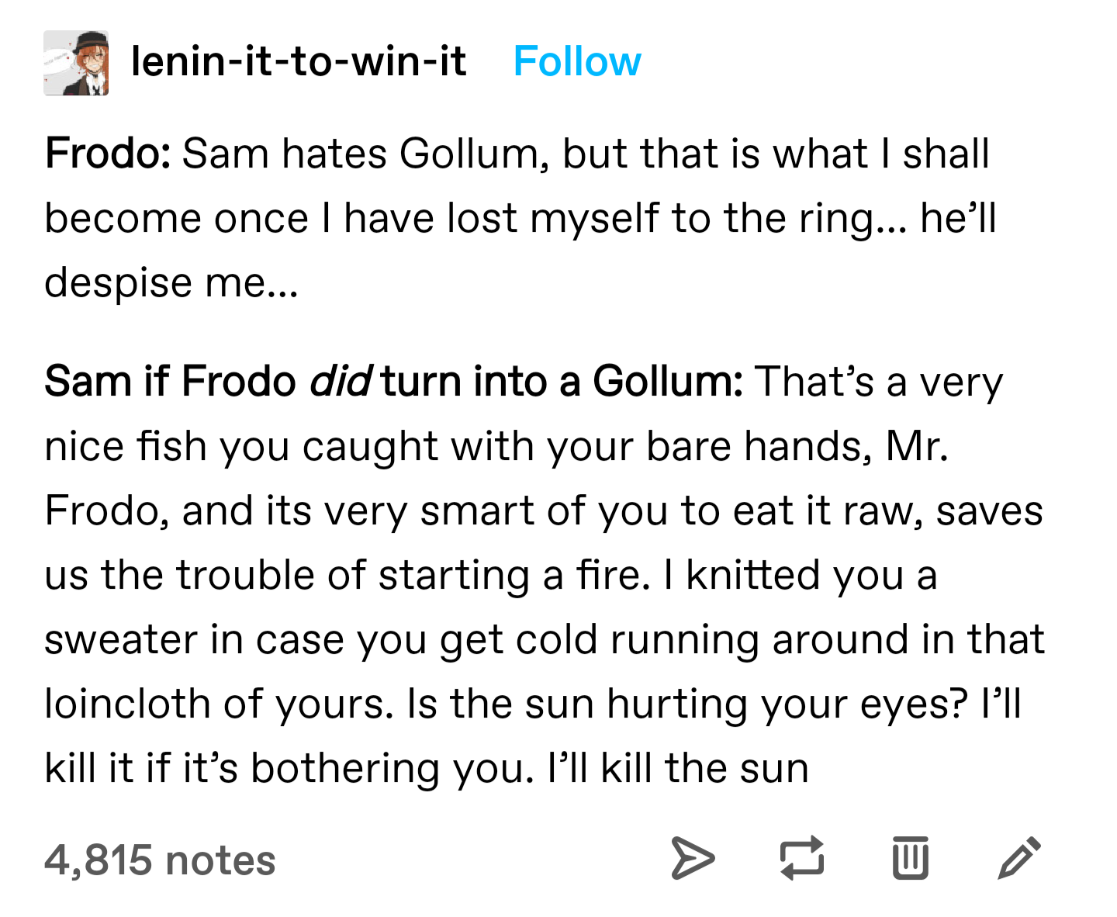1117x917 pixels.
Task: View the 4,815 notes count
Action: [x=160, y=860]
